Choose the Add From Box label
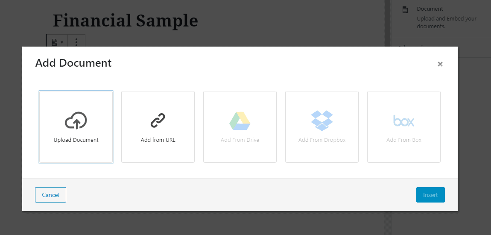This screenshot has height=235, width=491. tap(403, 140)
